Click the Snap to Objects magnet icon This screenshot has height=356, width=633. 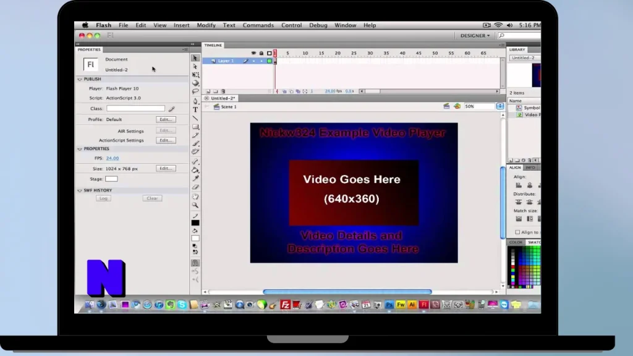tap(195, 263)
